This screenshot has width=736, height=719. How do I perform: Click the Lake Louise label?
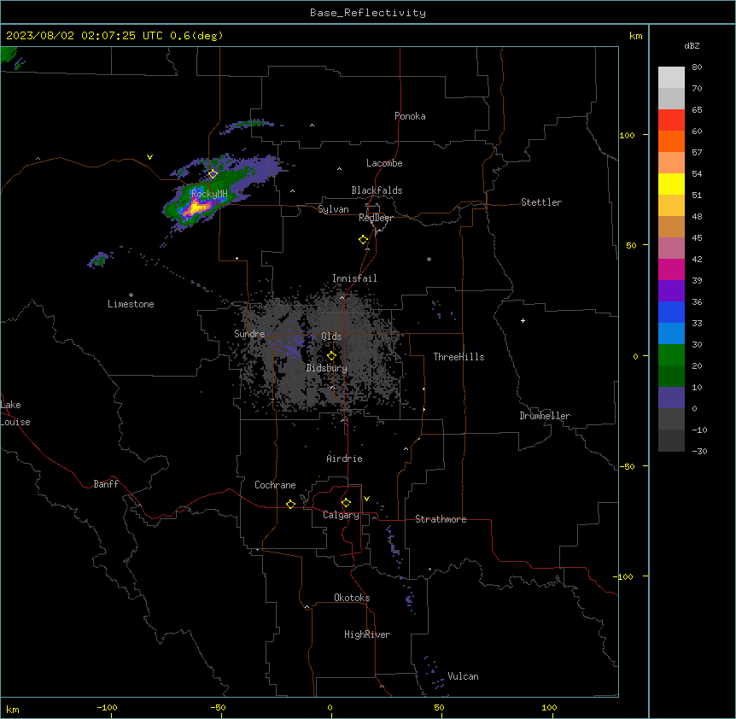pyautogui.click(x=15, y=413)
